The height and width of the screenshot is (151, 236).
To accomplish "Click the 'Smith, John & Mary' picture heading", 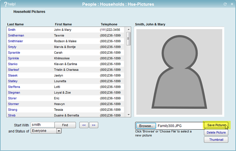I will pos(150,24).
